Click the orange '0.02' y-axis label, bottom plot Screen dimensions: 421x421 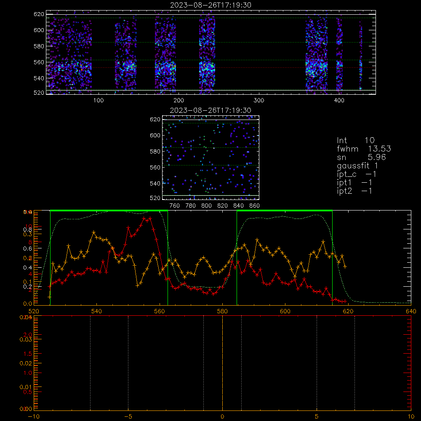click(26, 363)
